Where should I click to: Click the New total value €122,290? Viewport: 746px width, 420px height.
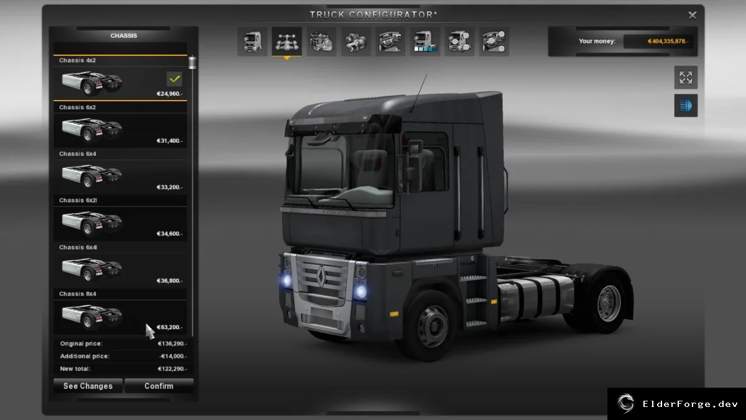coord(172,369)
